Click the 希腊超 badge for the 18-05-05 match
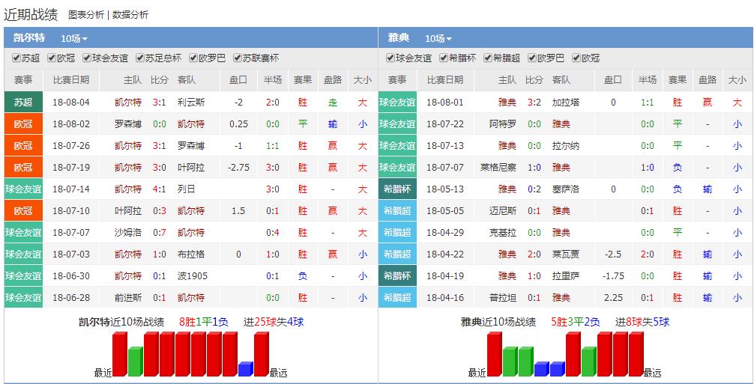Image resolution: width=754 pixels, height=384 pixels. (x=397, y=211)
